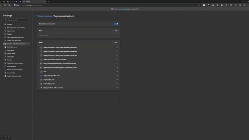Open Printers settings
The image size is (249, 140).
pyautogui.click(x=9, y=60)
